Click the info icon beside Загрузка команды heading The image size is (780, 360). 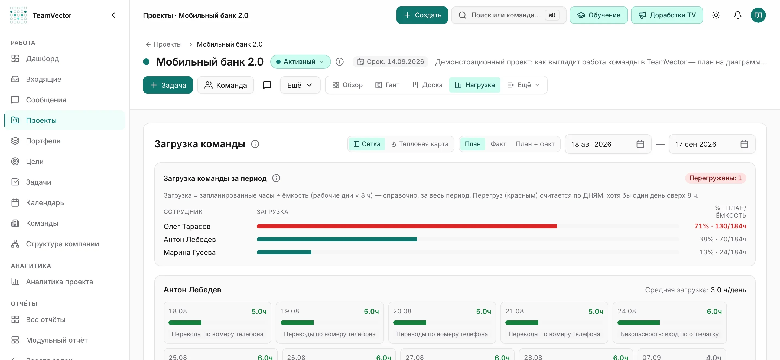coord(255,144)
